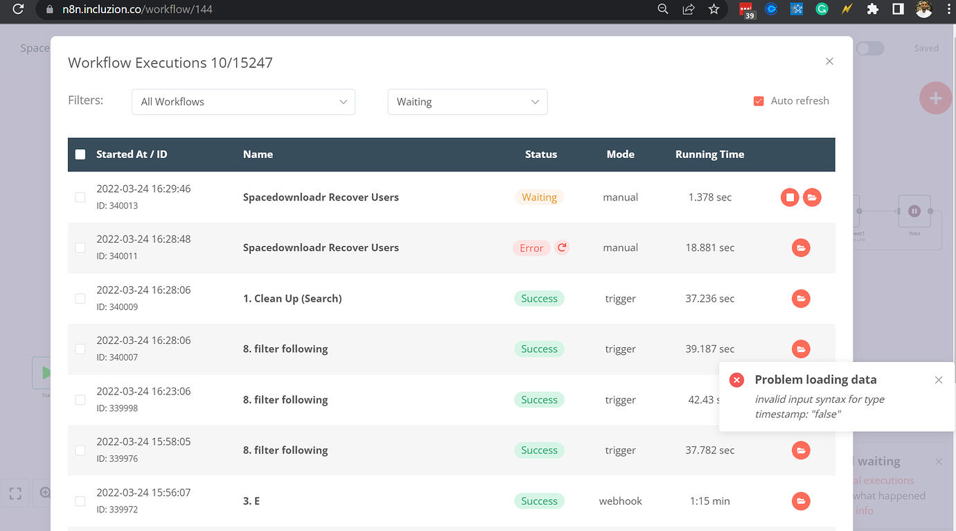Click the Waiting status badge
The image size is (956, 531).
click(539, 198)
